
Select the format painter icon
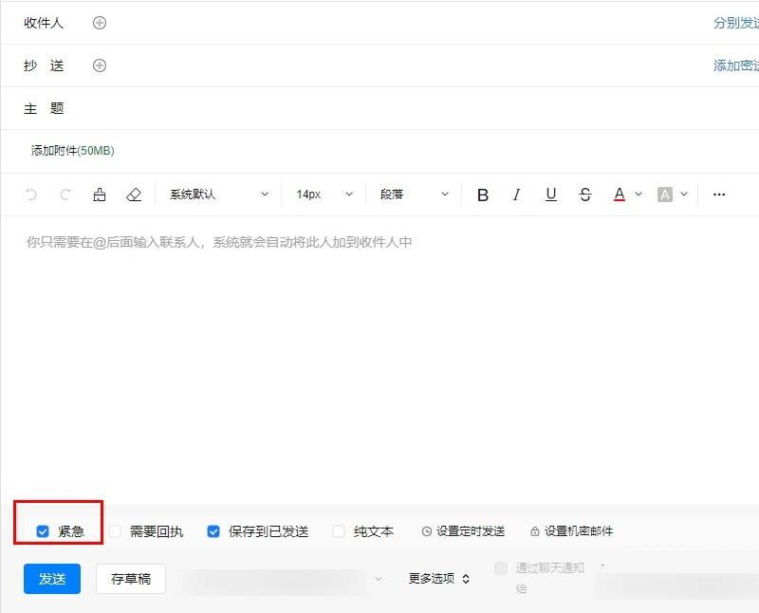(100, 194)
